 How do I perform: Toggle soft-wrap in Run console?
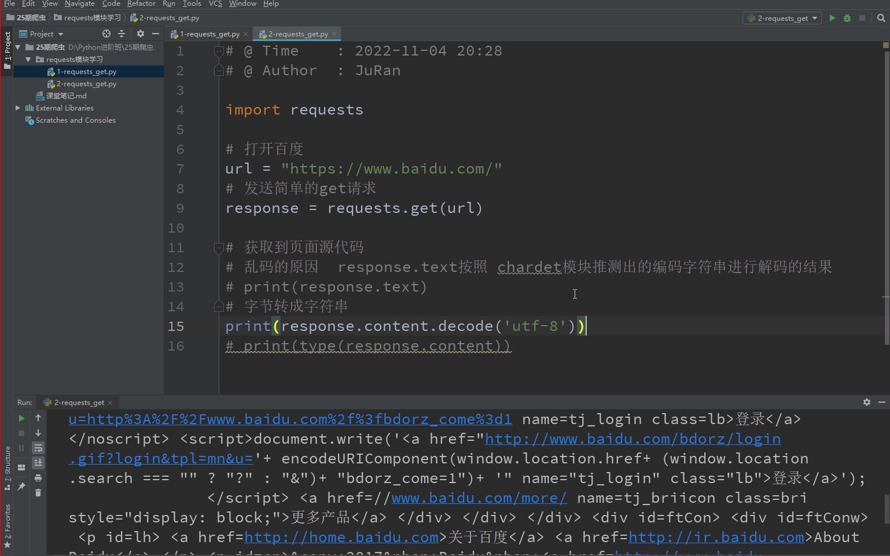pos(38,448)
